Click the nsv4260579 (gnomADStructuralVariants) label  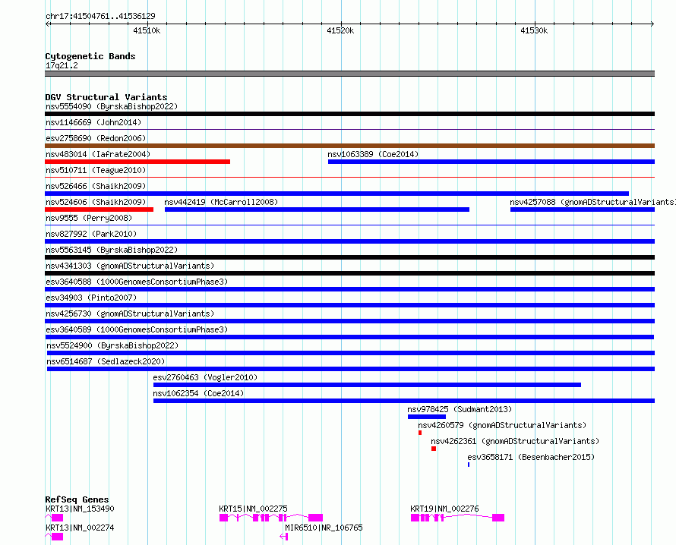pyautogui.click(x=502, y=425)
